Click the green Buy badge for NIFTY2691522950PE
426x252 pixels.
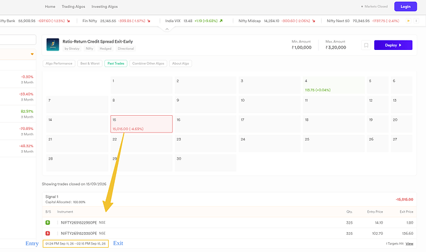48,222
